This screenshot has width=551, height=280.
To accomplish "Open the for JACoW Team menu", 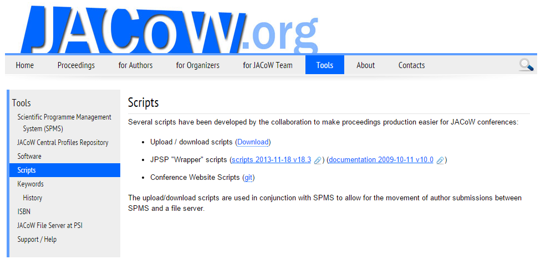I will click(x=267, y=65).
